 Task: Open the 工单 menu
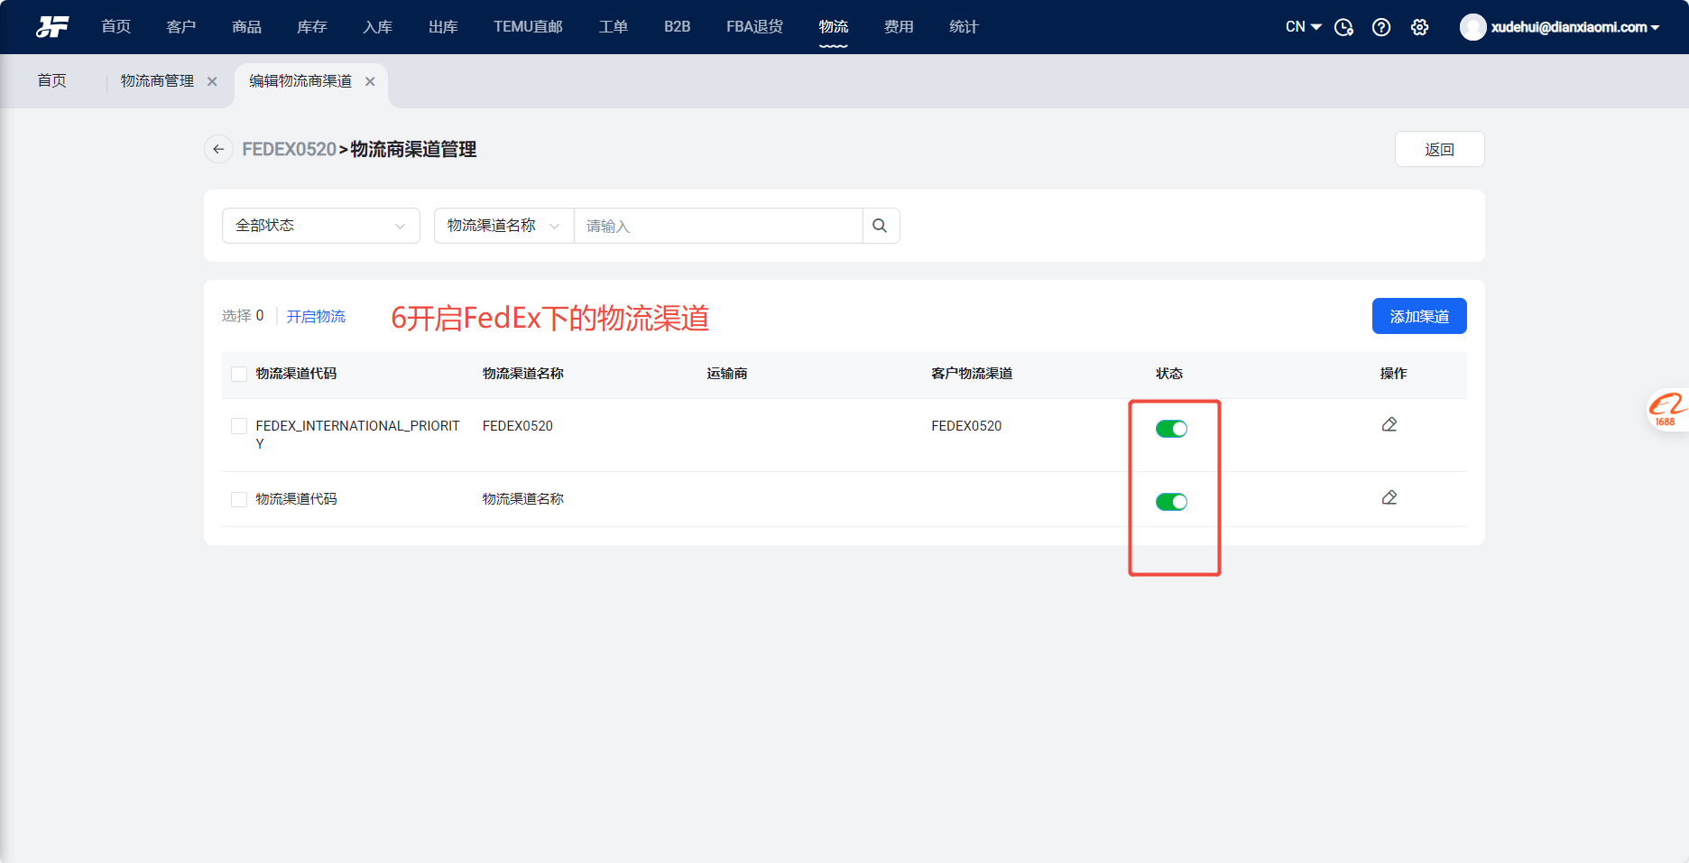coord(614,27)
